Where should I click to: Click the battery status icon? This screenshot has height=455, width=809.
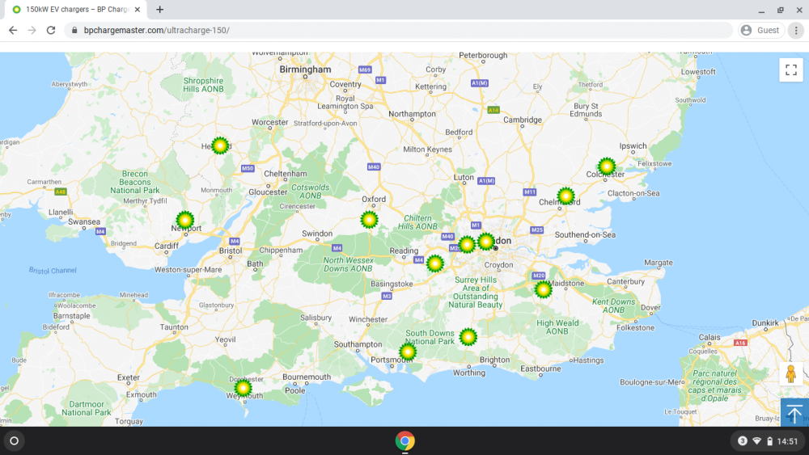coord(769,441)
